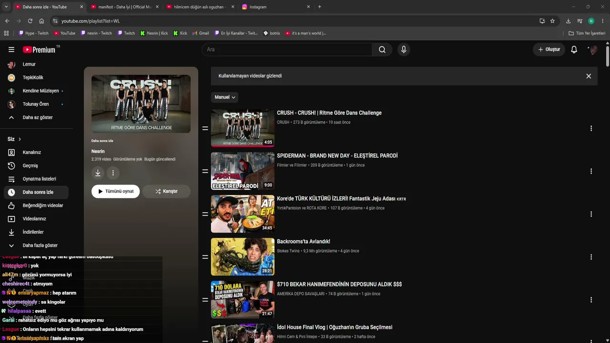
Task: Download the Nesrin playlist
Action: [x=98, y=173]
